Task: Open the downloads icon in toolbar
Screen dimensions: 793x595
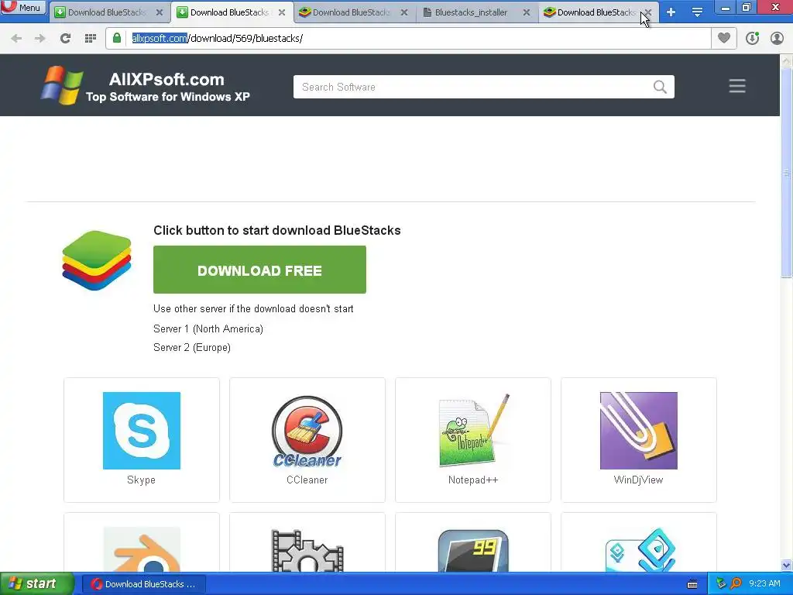Action: click(752, 39)
